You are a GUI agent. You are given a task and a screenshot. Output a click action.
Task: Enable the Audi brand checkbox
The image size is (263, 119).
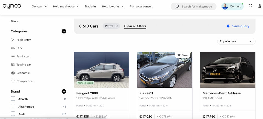pyautogui.click(x=13, y=114)
